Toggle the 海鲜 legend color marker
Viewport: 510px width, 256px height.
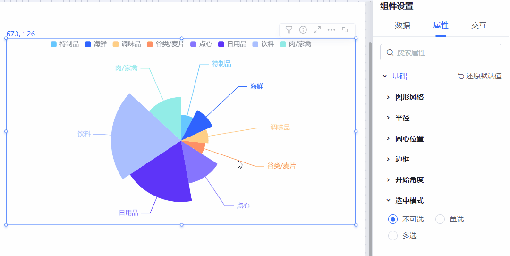88,44
